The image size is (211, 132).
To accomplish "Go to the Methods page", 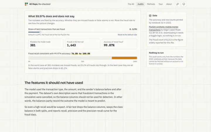I will pyautogui.click(x=151, y=4).
